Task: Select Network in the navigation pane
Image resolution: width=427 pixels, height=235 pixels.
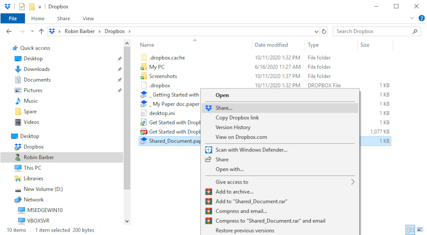Action: click(x=33, y=200)
